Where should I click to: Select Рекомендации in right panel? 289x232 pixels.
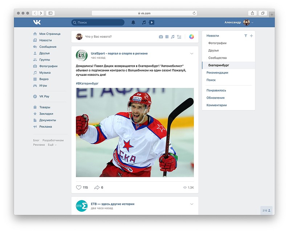(217, 72)
